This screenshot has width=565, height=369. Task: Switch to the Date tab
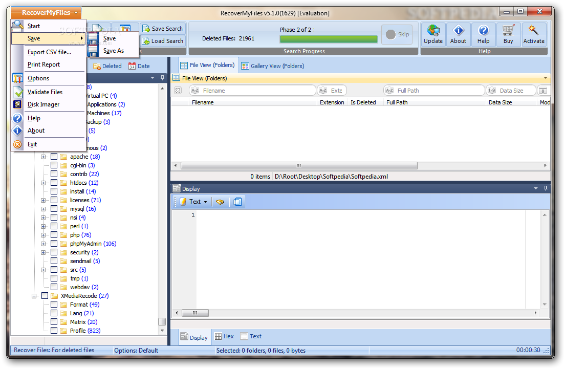pos(139,67)
